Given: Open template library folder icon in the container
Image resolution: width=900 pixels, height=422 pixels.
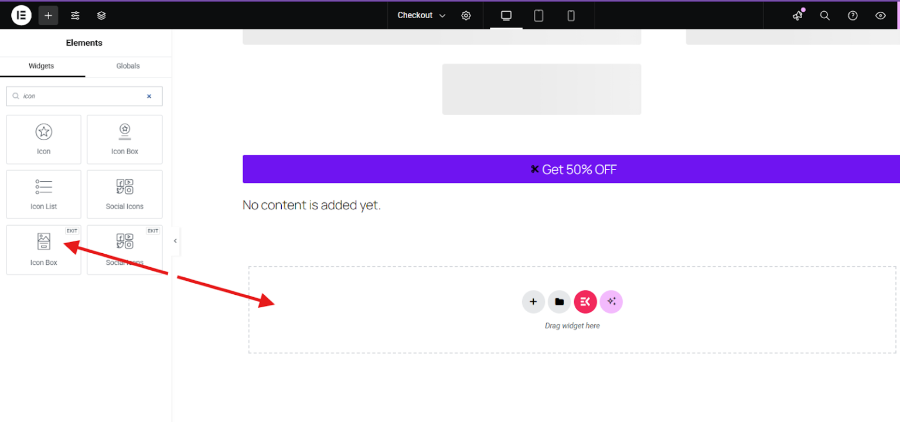Looking at the screenshot, I should point(558,301).
